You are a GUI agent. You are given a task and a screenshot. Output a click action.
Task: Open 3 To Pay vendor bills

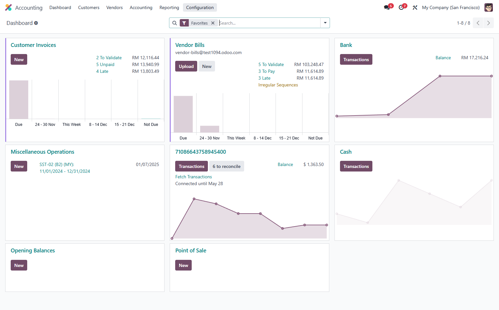(x=267, y=71)
